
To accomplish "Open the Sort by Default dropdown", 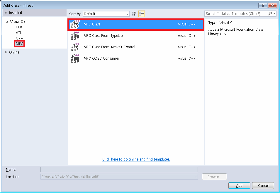I will point(106,14).
